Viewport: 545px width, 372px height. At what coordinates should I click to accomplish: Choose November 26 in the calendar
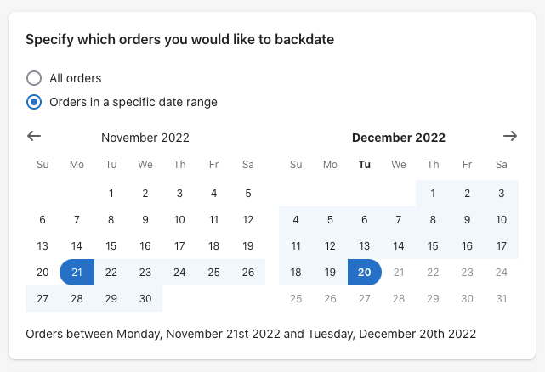click(x=248, y=272)
